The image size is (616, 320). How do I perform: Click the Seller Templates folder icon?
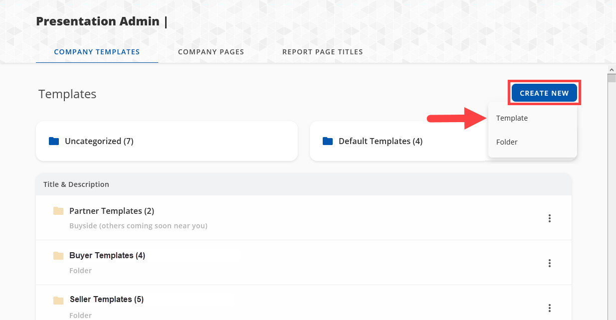tap(58, 300)
